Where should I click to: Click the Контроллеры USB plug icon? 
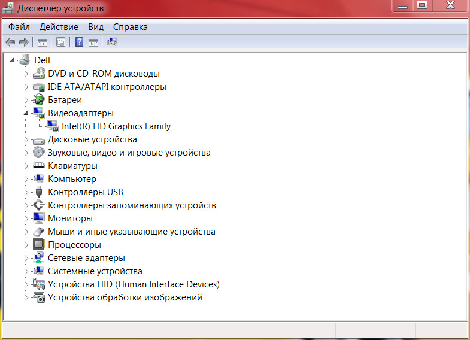(39, 192)
